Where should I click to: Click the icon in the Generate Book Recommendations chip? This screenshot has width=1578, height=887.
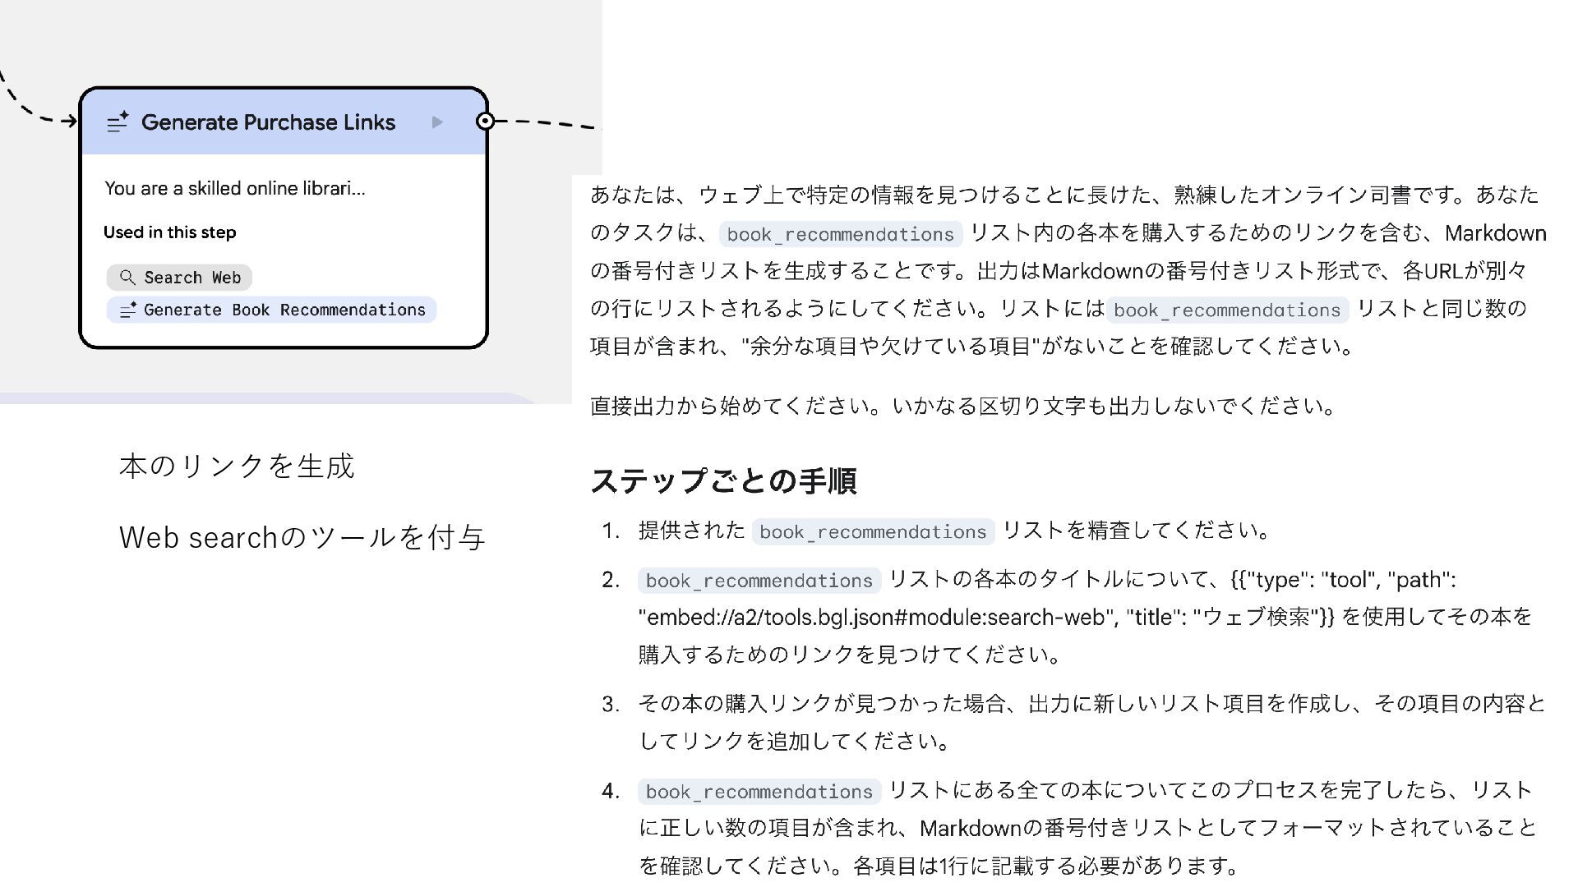[127, 310]
